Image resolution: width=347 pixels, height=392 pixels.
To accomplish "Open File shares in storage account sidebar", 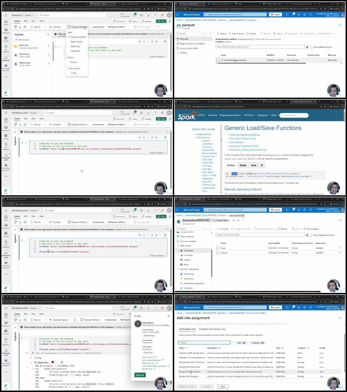I will 188,255.
